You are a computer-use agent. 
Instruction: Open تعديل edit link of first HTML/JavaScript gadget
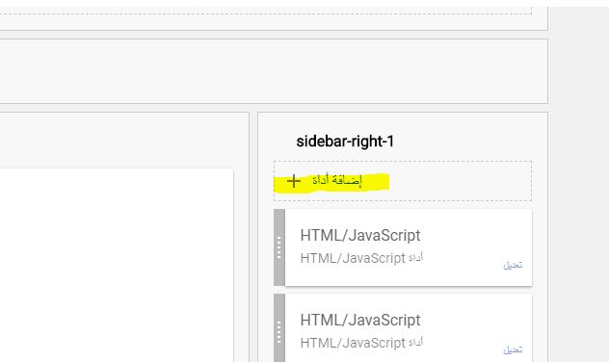coord(513,266)
